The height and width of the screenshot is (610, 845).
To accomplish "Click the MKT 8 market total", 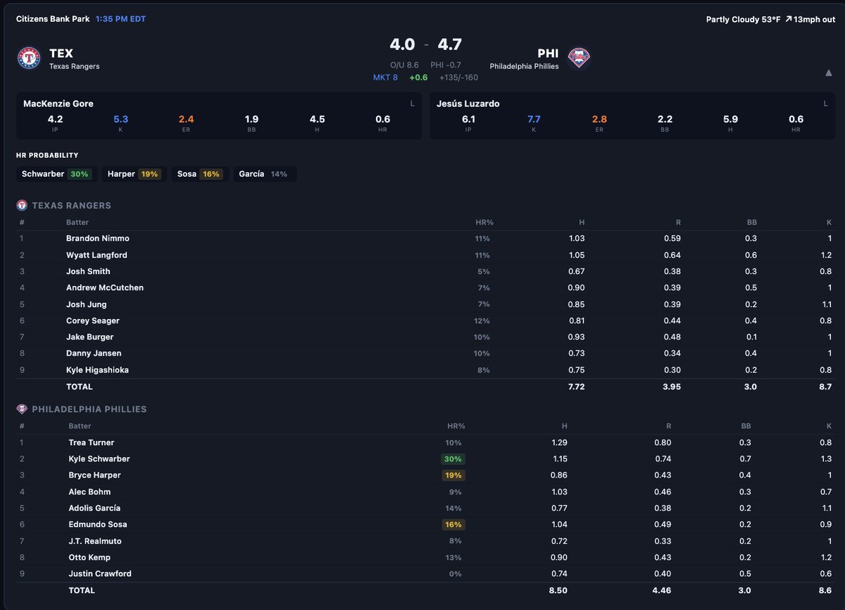I will (385, 77).
